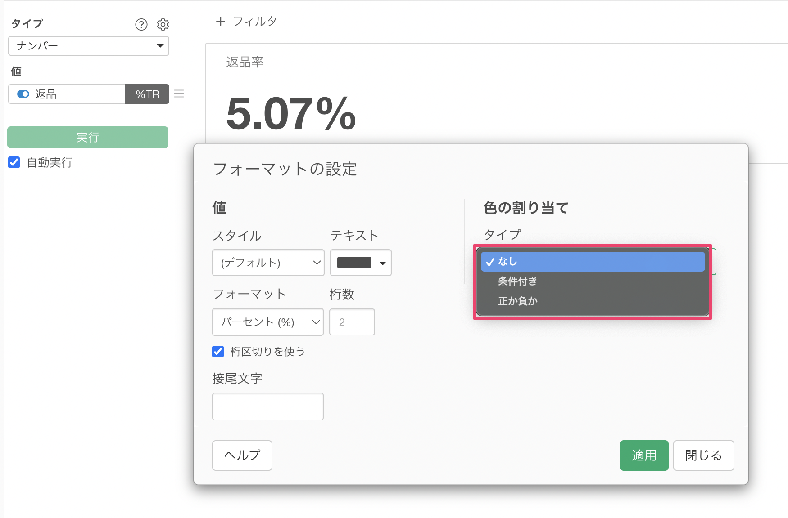
Task: Click the 接尾文字 text input field
Action: pos(268,406)
